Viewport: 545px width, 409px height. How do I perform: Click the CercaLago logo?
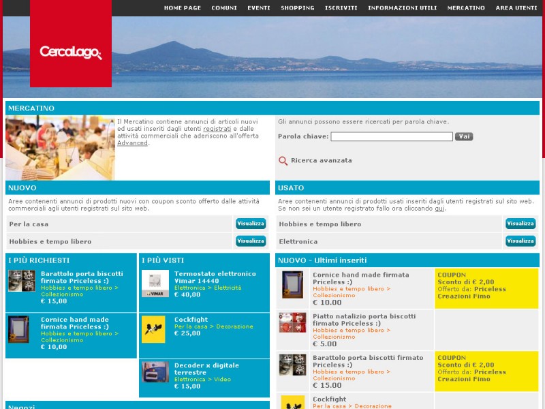71,52
